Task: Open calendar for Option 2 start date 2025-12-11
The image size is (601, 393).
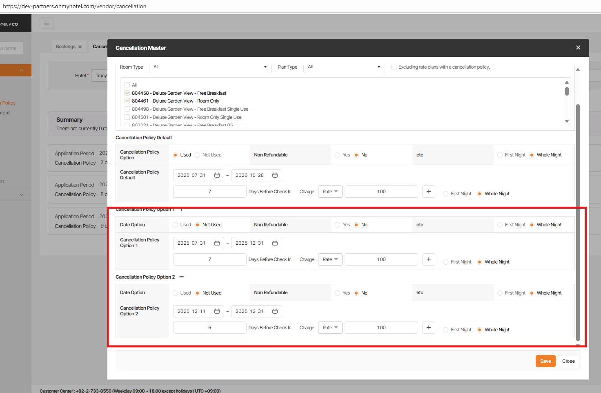Action: tap(217, 311)
